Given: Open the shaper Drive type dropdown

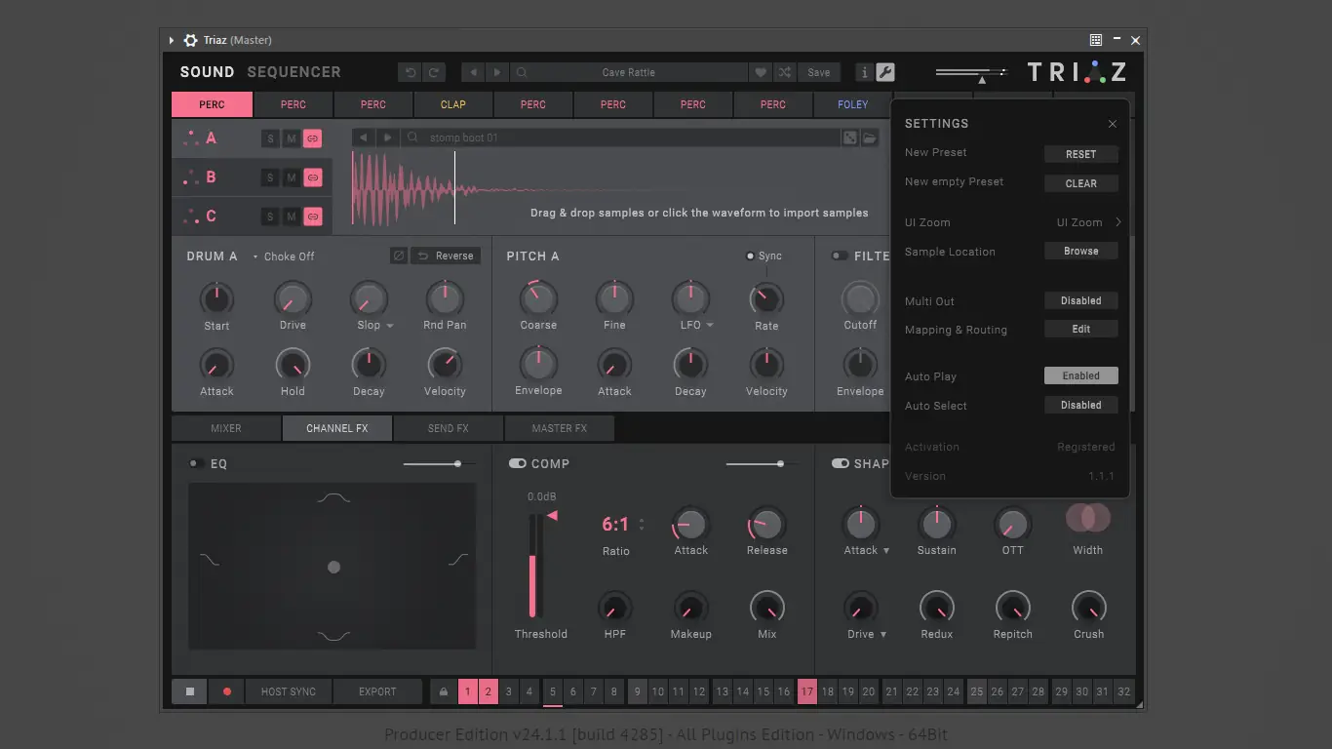Looking at the screenshot, I should tap(883, 635).
